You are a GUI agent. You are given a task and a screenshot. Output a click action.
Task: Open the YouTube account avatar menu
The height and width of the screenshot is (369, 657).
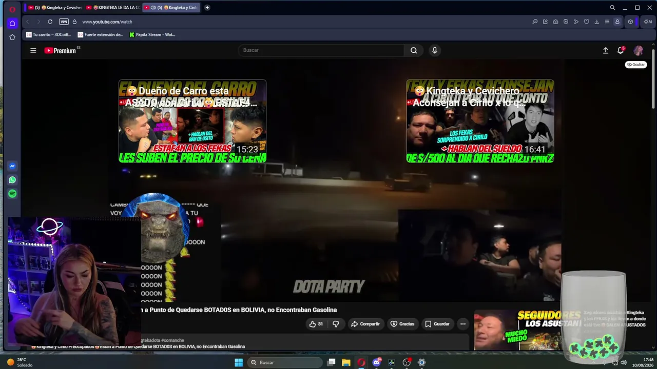tap(639, 50)
